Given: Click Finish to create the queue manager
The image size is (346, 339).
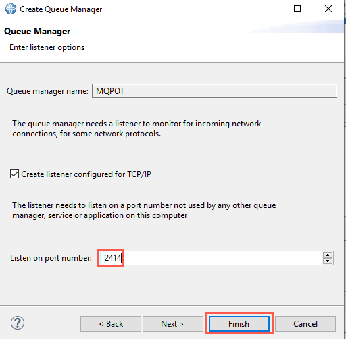Looking at the screenshot, I should [239, 324].
